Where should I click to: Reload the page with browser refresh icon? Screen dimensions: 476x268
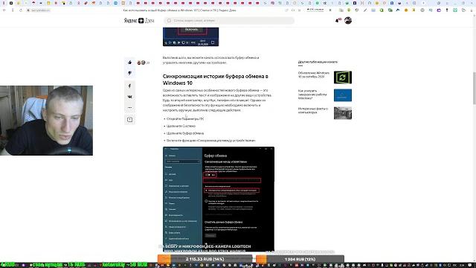pos(21,10)
